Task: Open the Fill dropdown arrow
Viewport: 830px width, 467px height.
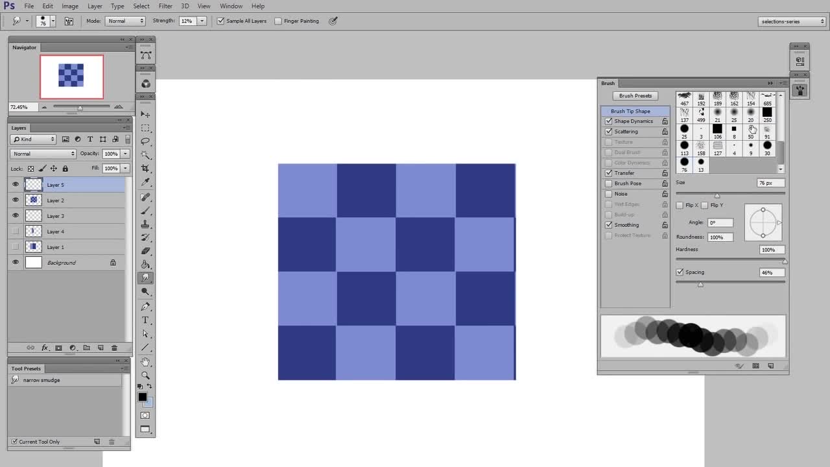Action: coord(125,169)
